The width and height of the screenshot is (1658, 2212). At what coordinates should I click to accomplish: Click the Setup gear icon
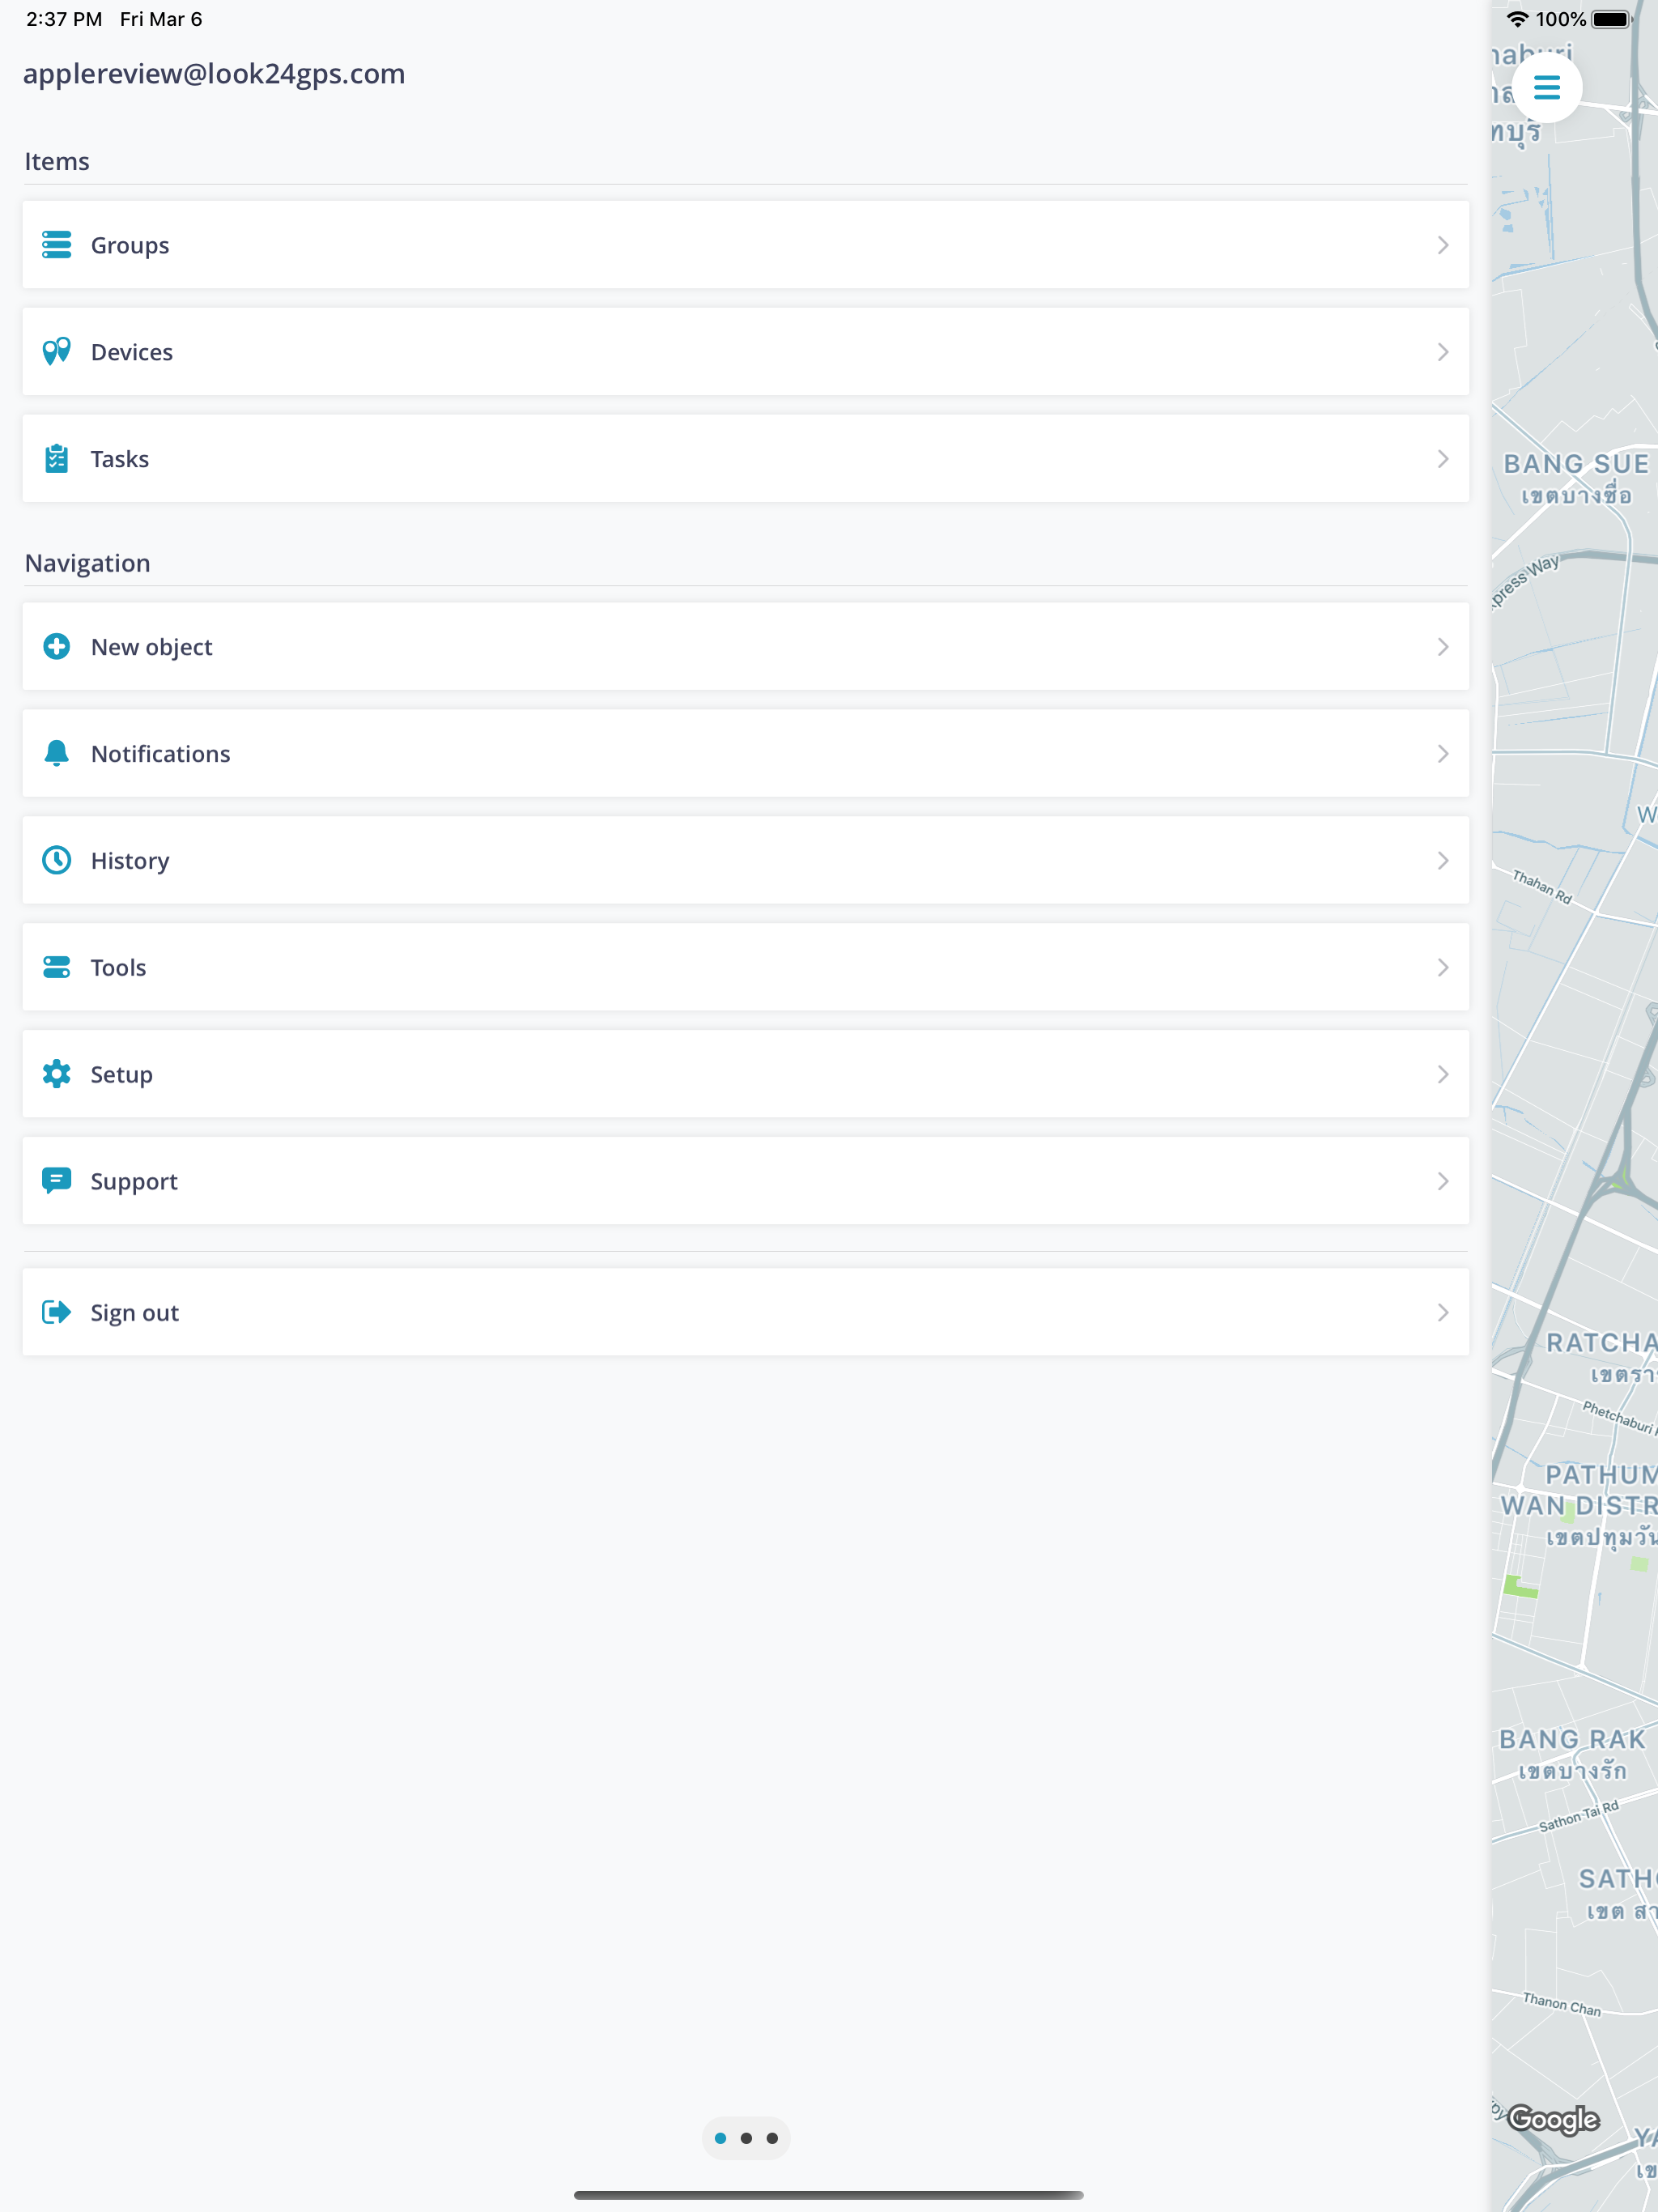click(x=57, y=1075)
